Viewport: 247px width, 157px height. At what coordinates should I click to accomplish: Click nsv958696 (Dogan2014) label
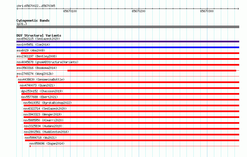(47, 143)
